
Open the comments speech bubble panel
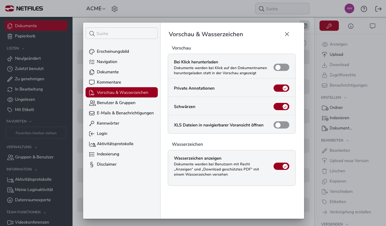[372, 26]
